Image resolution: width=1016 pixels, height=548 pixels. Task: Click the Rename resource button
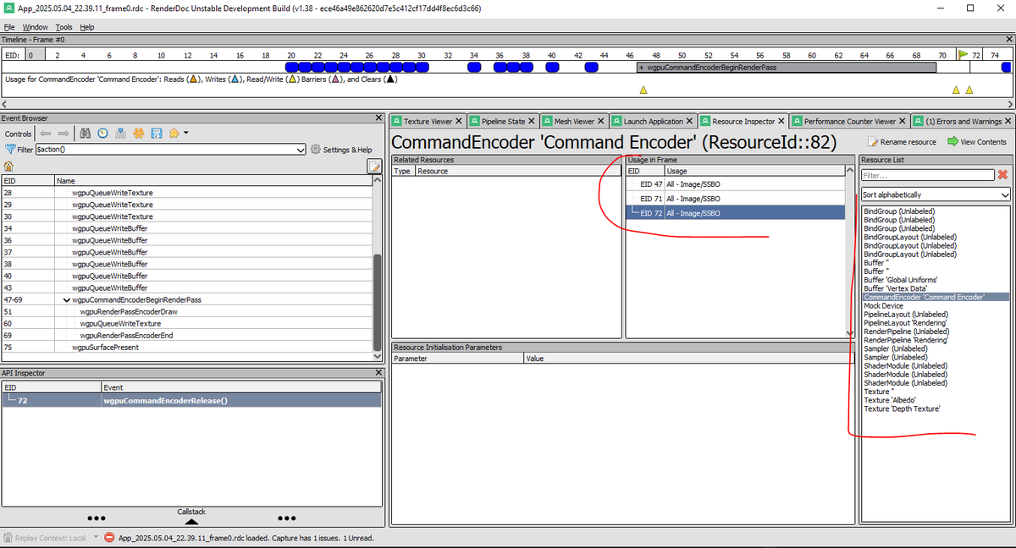pos(903,142)
